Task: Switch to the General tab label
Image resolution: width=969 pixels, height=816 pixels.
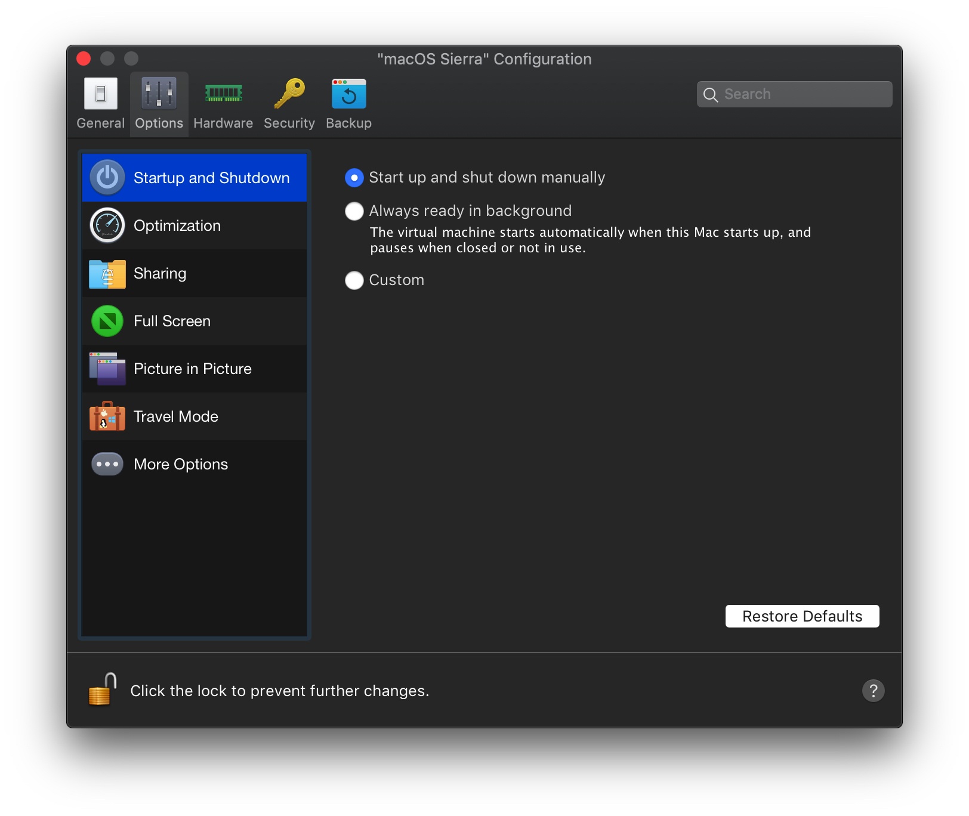Action: pyautogui.click(x=101, y=123)
